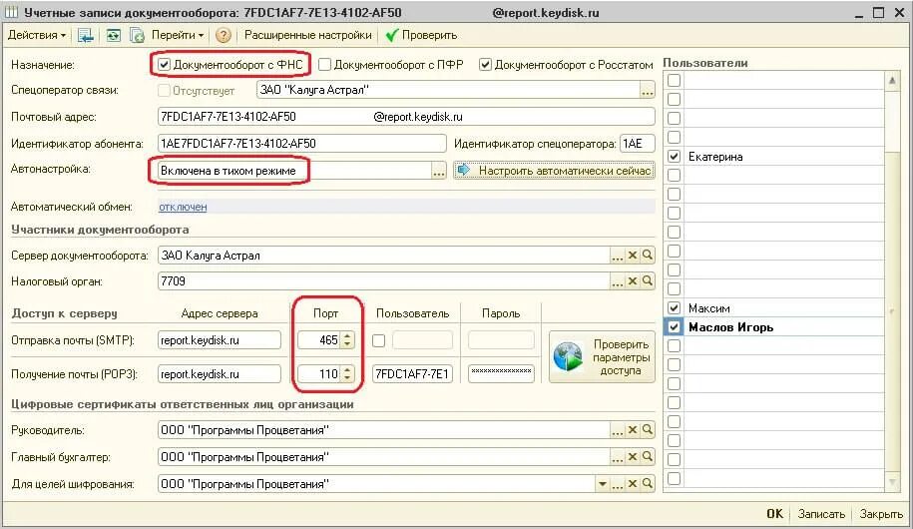Image resolution: width=913 pixels, height=529 pixels.
Task: Toggle Документооборот с ПФР checkbox
Action: tap(325, 64)
